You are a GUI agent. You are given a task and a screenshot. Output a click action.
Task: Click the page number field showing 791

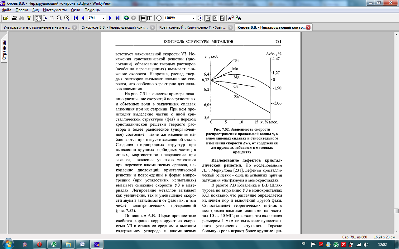coord(94,18)
